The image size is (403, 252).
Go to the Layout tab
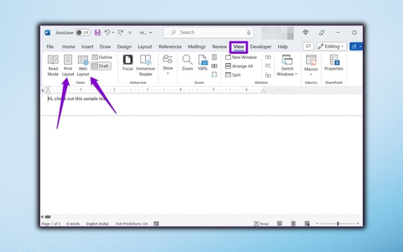pos(145,46)
